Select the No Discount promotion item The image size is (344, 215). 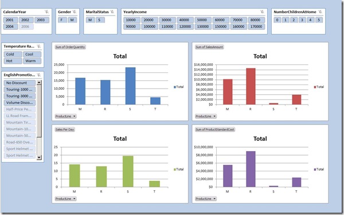tap(19, 83)
